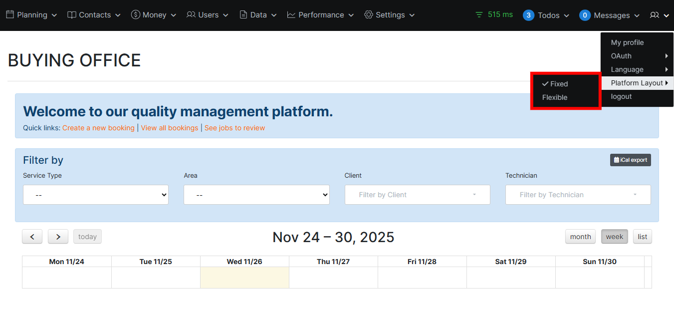Expand the Filter by Client combo box
Screen dimensions: 674x313
coord(417,195)
